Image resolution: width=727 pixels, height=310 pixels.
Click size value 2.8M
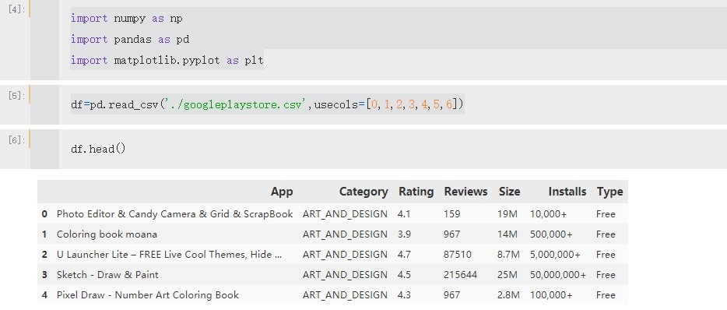(507, 294)
